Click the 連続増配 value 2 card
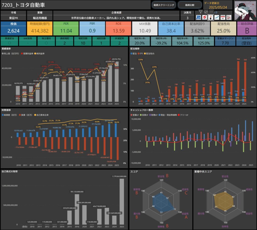The height and width of the screenshot is (230, 257). click(65, 41)
